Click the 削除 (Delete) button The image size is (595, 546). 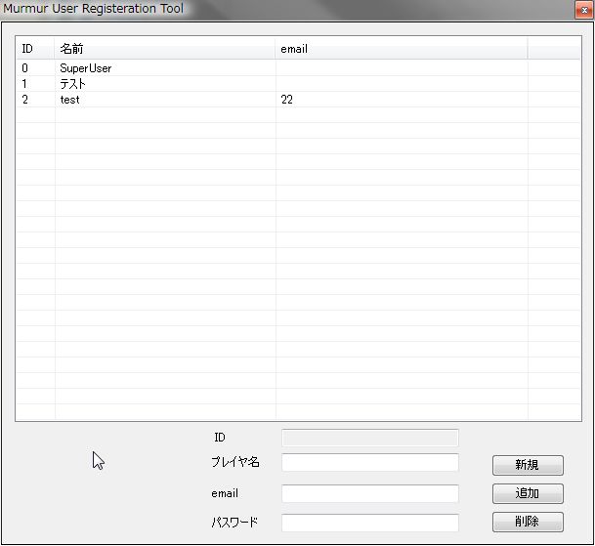click(528, 523)
